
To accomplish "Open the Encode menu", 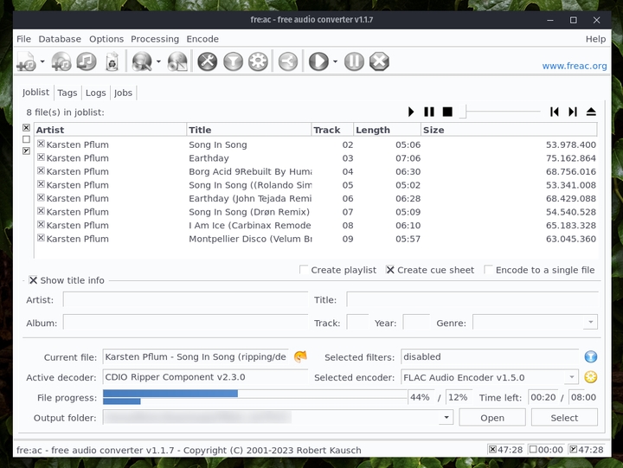I will tap(202, 39).
